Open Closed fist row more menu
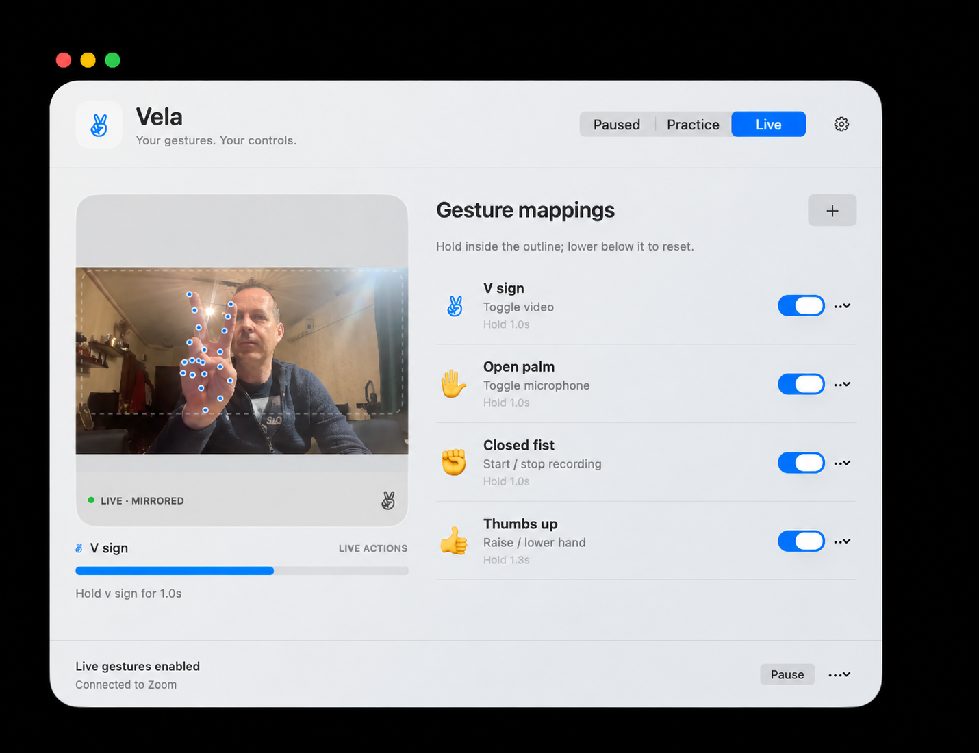 click(842, 463)
